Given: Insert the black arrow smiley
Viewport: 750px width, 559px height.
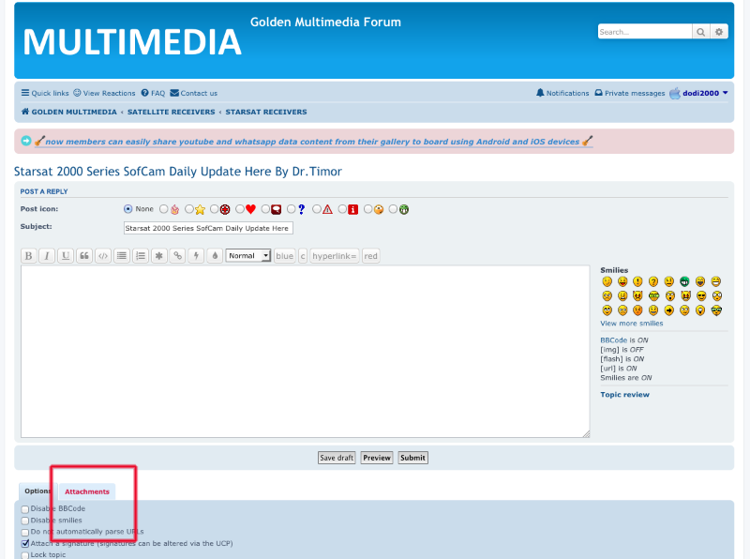Looking at the screenshot, I should click(668, 310).
